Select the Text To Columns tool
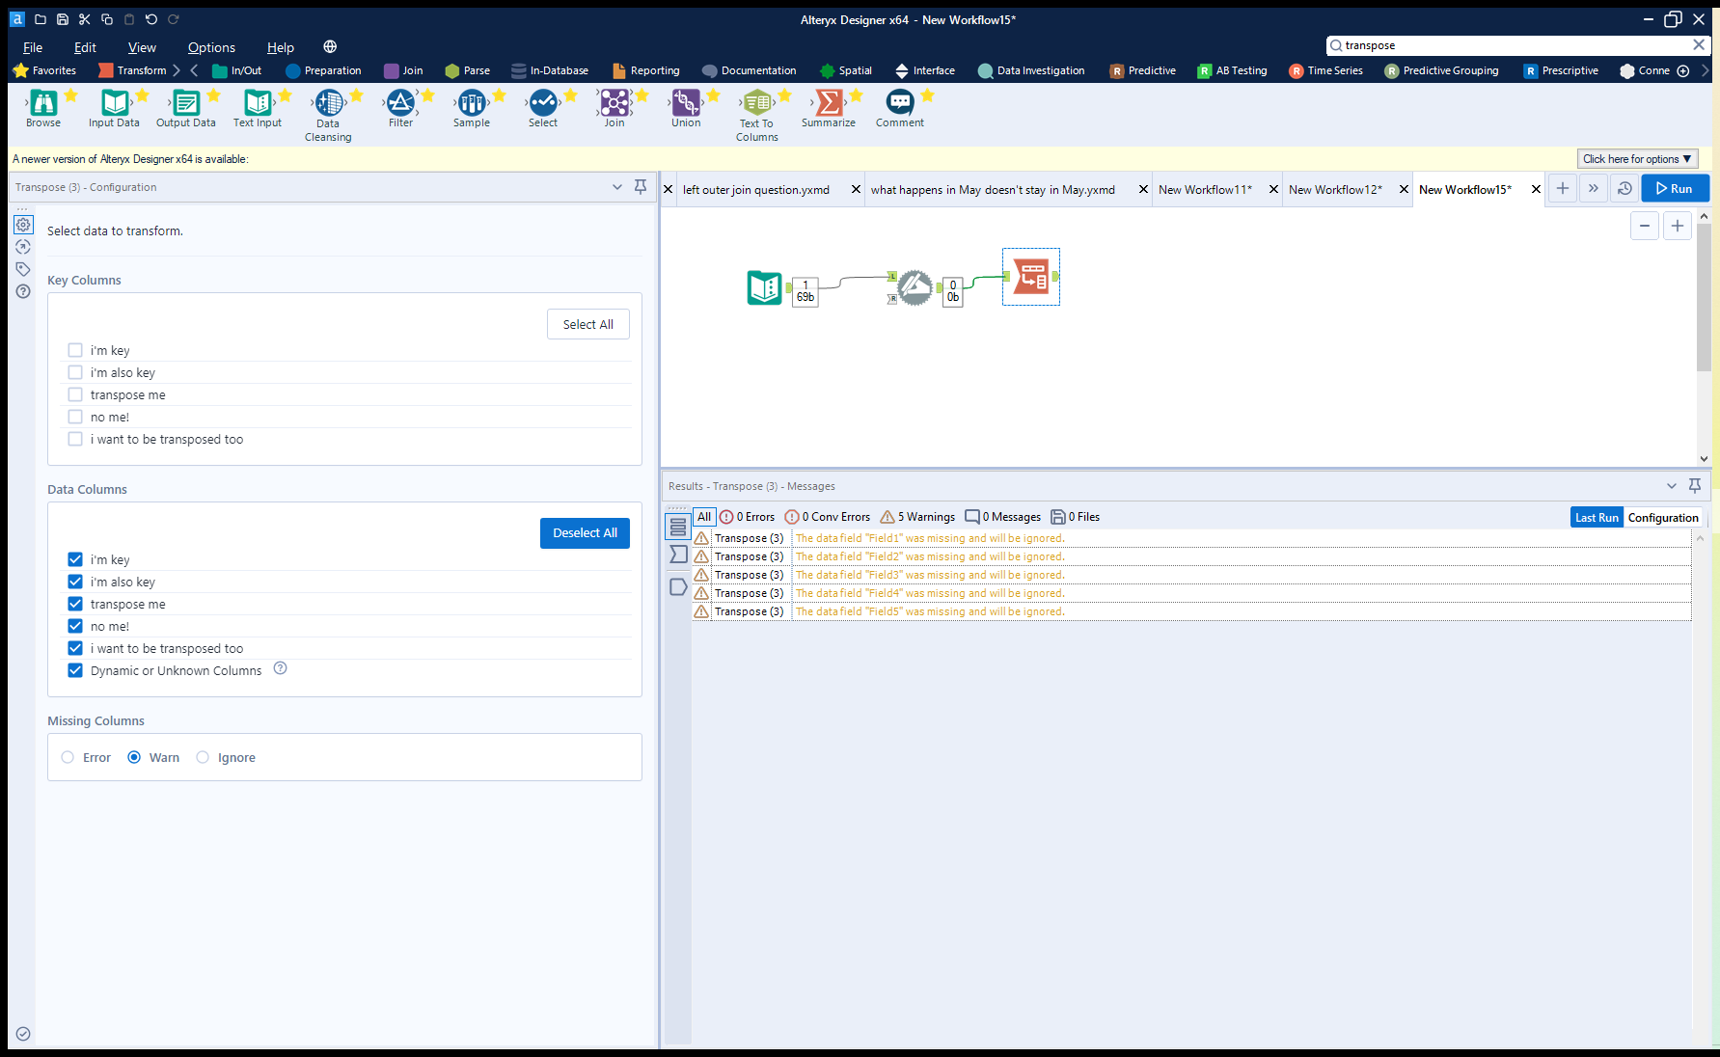The image size is (1720, 1057). (x=756, y=108)
